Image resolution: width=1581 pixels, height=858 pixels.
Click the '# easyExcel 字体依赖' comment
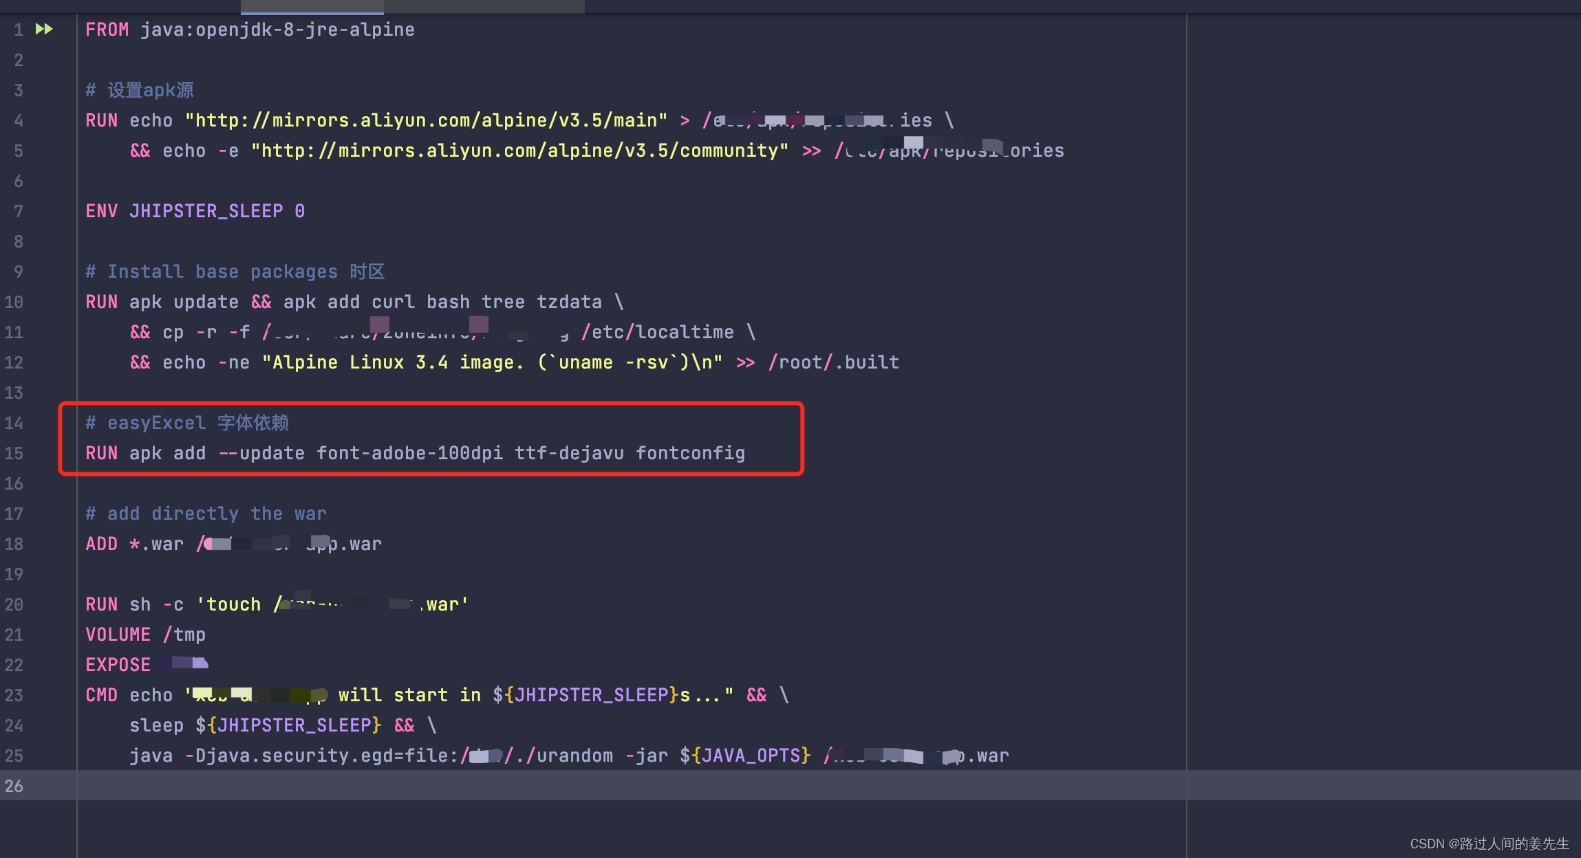tap(187, 423)
